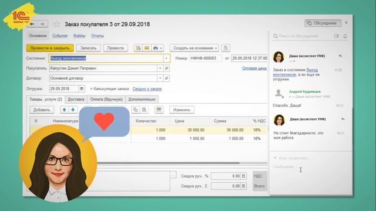Viewport: 376px width, 211px height.
Task: Select the Сумма cell 1 000,00
Action: pyautogui.click(x=229, y=138)
